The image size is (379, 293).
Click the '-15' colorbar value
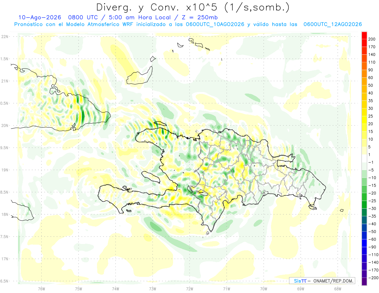point(372,186)
